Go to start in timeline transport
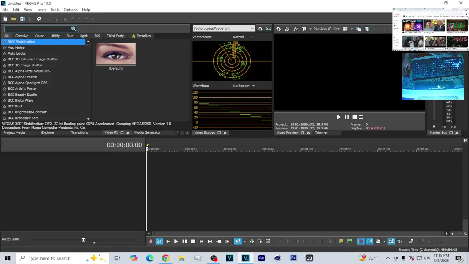 tap(202, 241)
